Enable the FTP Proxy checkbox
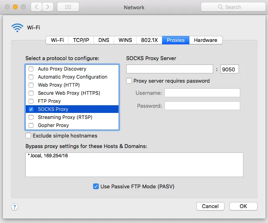268x223 pixels. 31,101
